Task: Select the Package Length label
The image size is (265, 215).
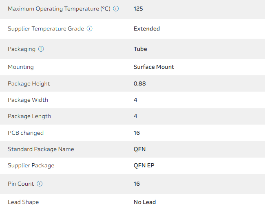Action: (x=29, y=116)
